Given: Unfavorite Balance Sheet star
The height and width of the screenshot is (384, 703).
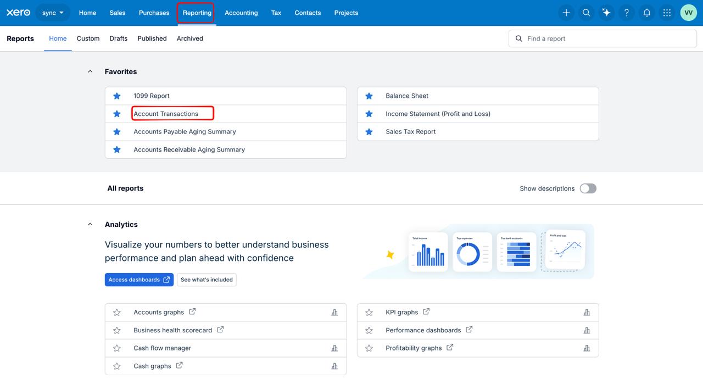Looking at the screenshot, I should [369, 96].
